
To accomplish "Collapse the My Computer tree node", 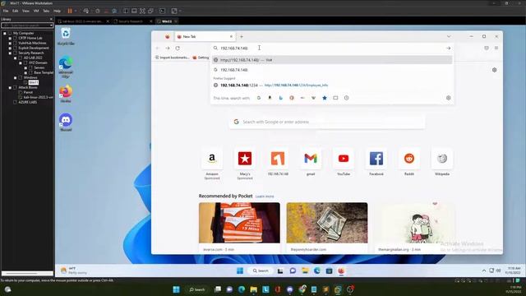I will [5, 33].
